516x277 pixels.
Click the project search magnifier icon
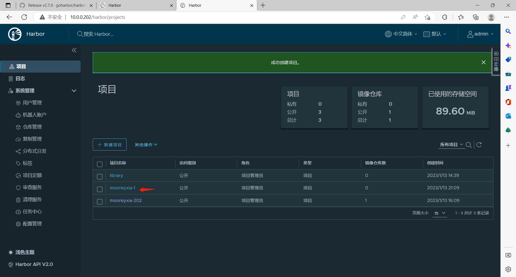469,145
